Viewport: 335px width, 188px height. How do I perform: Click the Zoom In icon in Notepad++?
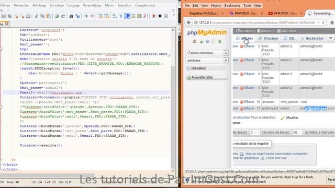pyautogui.click(x=86, y=16)
